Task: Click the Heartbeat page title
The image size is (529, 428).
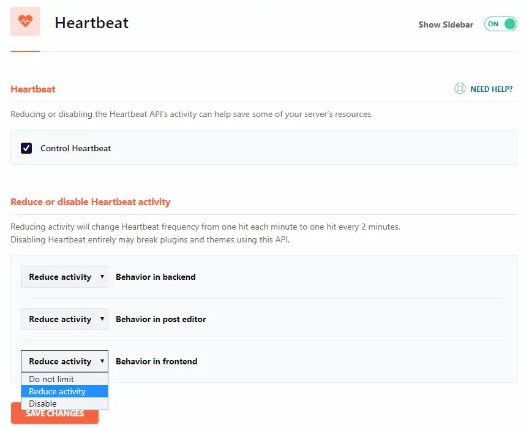Action: pyautogui.click(x=91, y=23)
